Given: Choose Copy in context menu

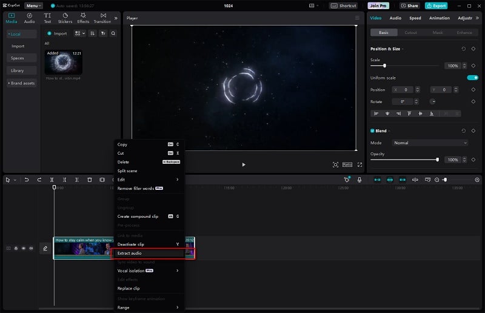Looking at the screenshot, I should tap(149, 144).
